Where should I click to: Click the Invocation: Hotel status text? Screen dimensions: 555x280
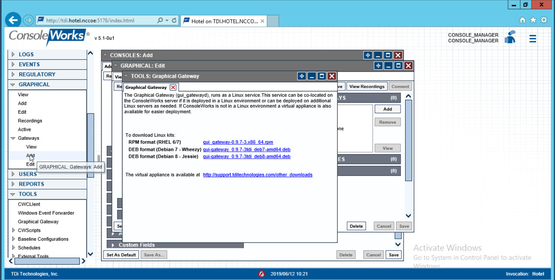pos(525,274)
